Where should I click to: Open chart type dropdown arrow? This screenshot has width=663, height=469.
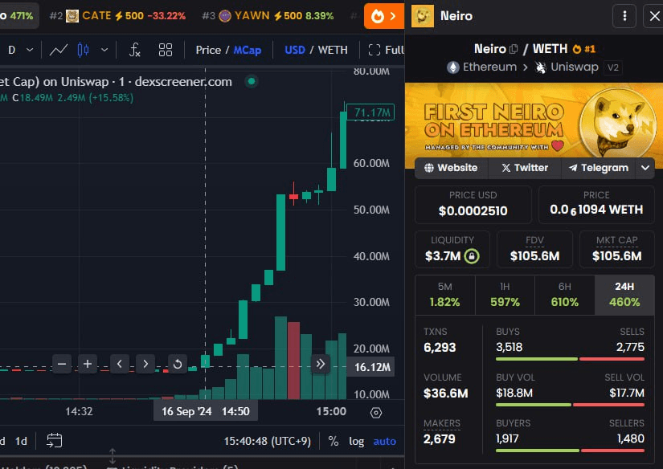click(x=104, y=50)
